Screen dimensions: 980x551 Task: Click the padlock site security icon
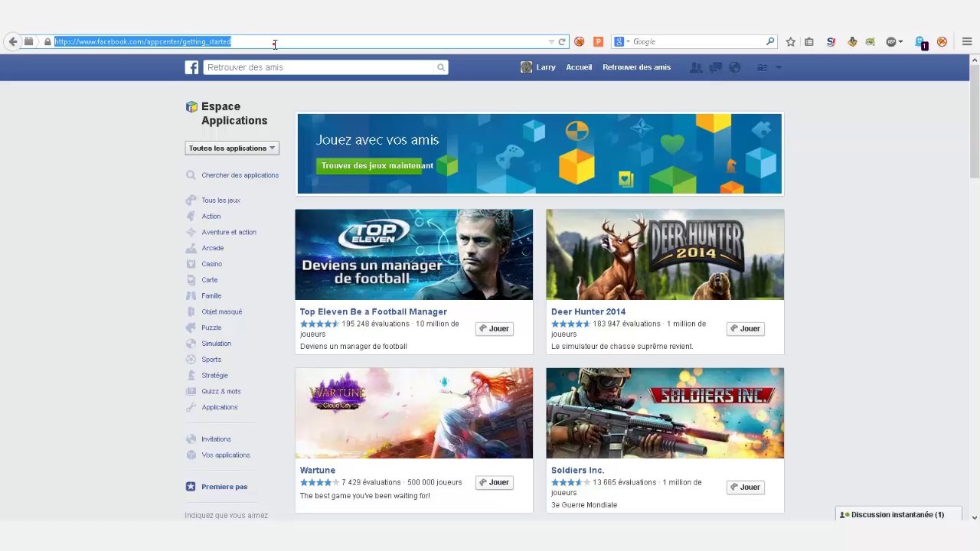[x=47, y=42]
